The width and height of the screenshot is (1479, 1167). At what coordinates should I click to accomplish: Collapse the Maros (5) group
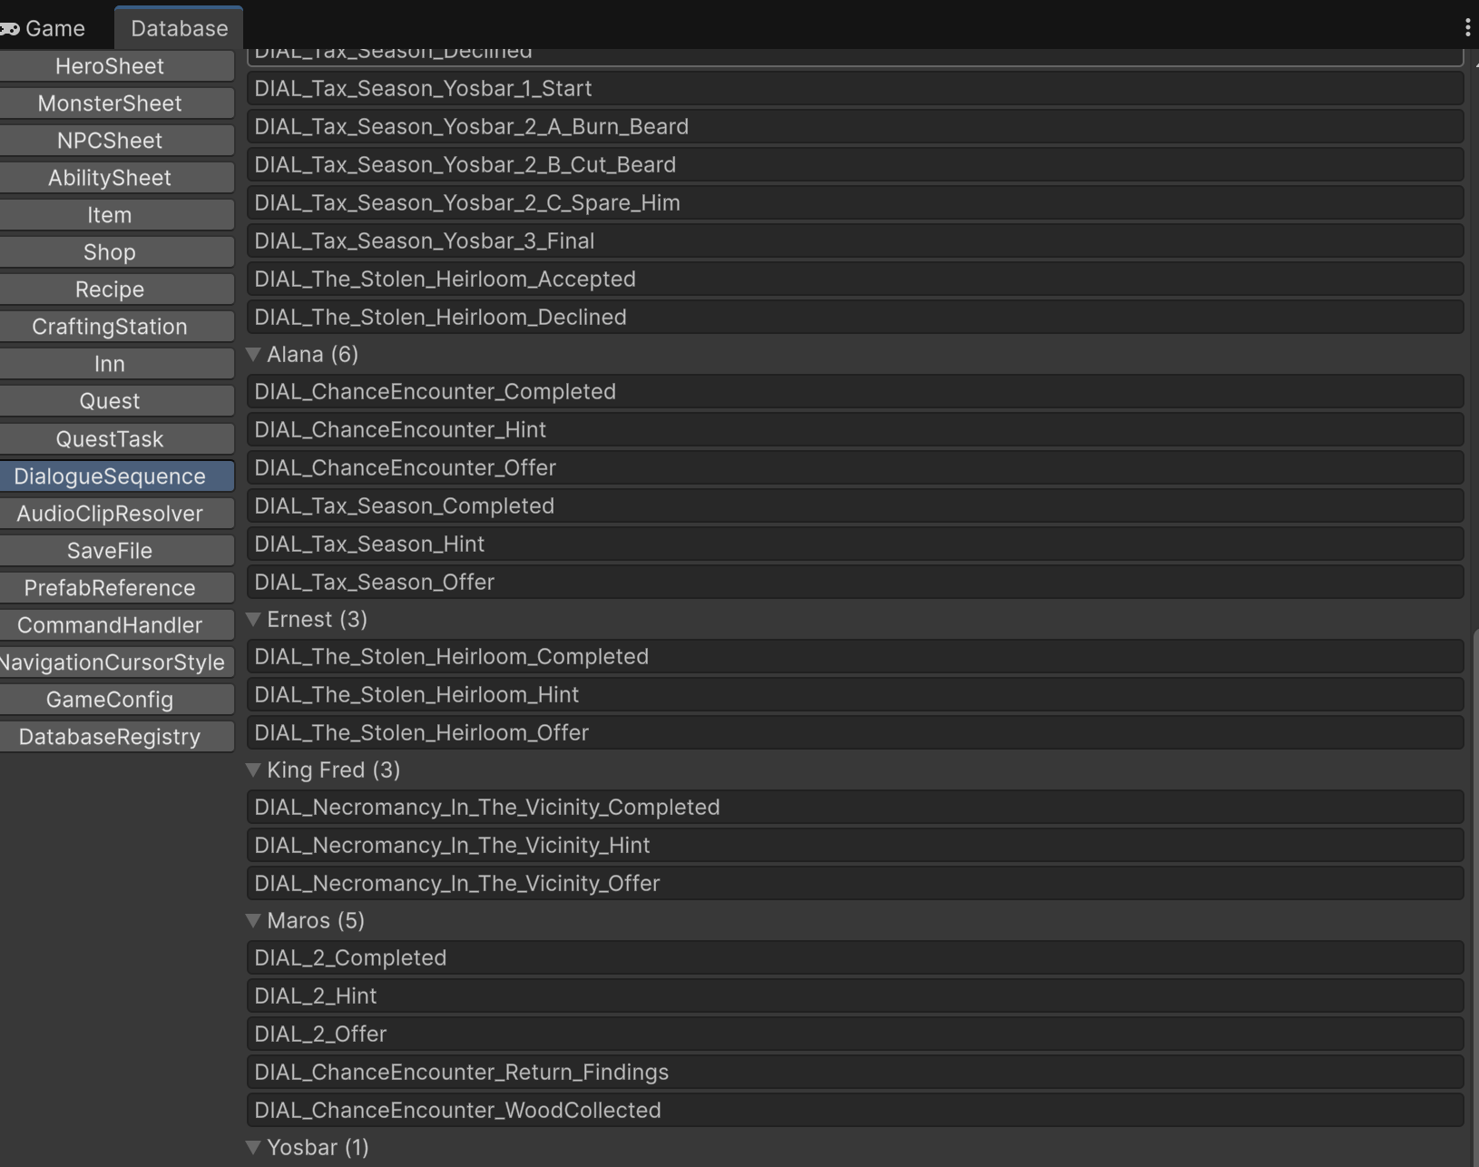tap(254, 921)
